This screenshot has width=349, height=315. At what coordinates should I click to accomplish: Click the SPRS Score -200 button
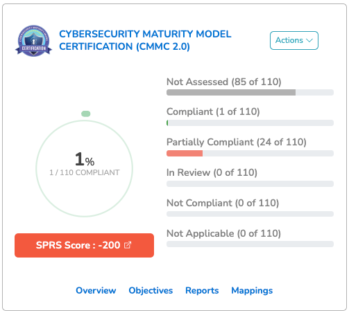coord(84,245)
